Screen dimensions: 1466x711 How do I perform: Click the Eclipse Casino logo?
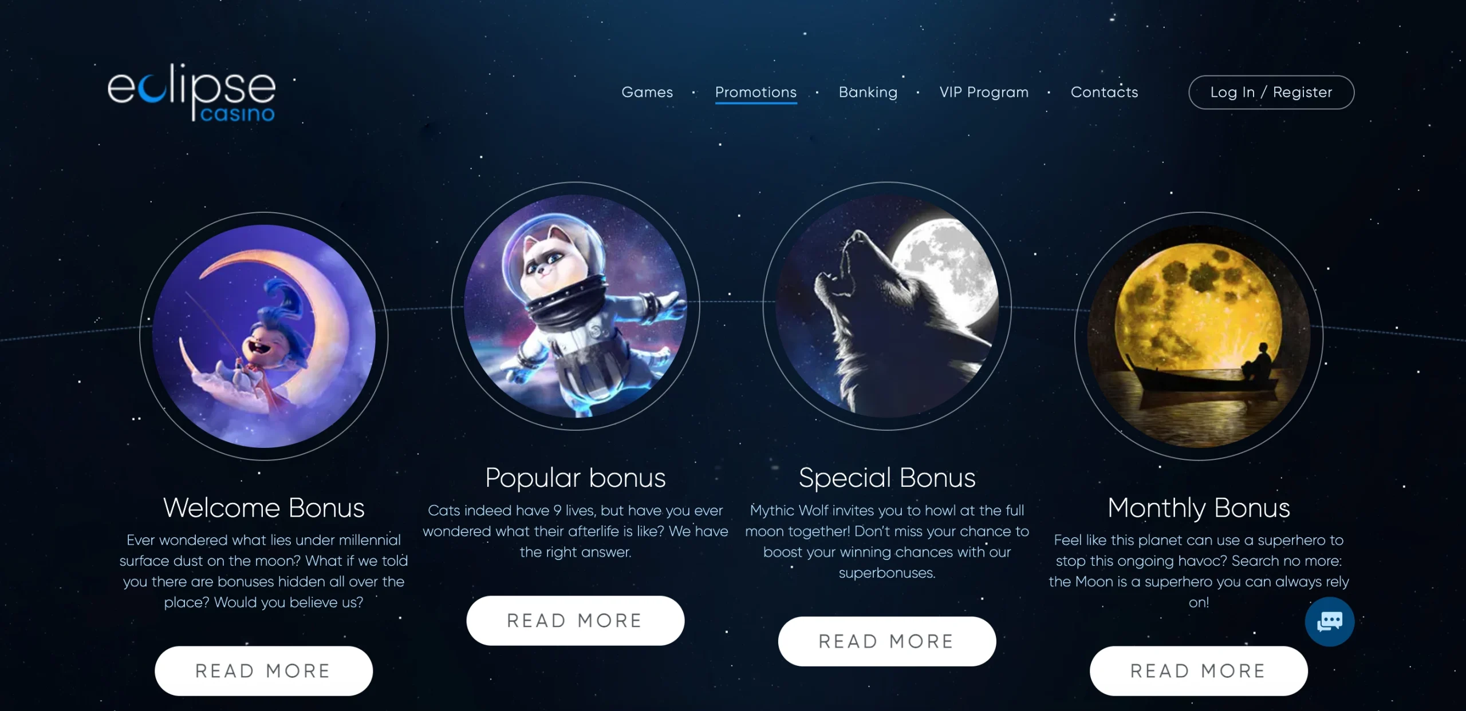coord(191,93)
